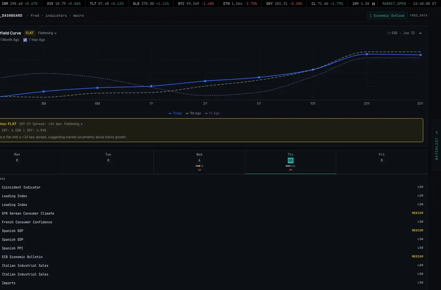Click the IWM ticker quote
The height and width of the screenshot is (290, 441).
point(19,4)
